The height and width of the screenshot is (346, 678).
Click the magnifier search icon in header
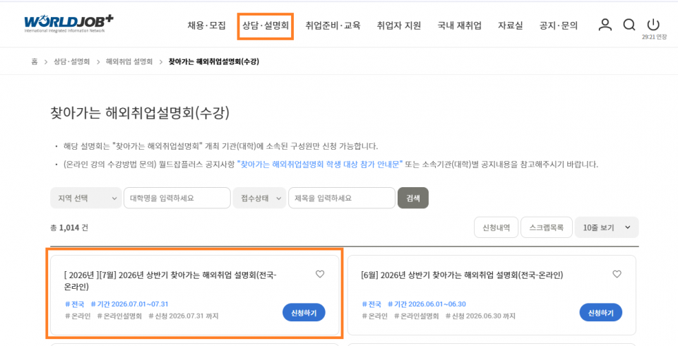tap(629, 25)
